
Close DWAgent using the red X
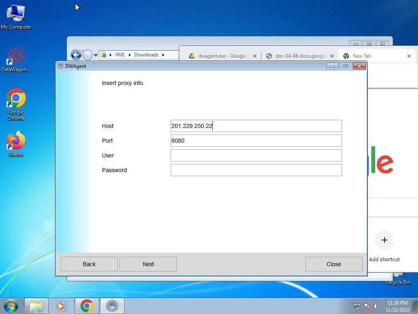[359, 66]
